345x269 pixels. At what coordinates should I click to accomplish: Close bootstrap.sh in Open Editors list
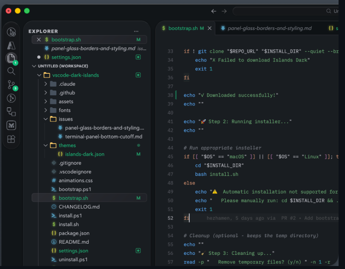coord(39,39)
